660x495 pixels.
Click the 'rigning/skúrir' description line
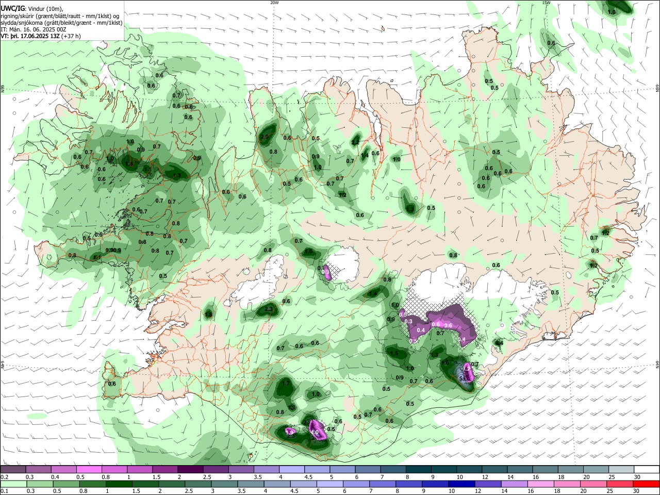point(60,16)
